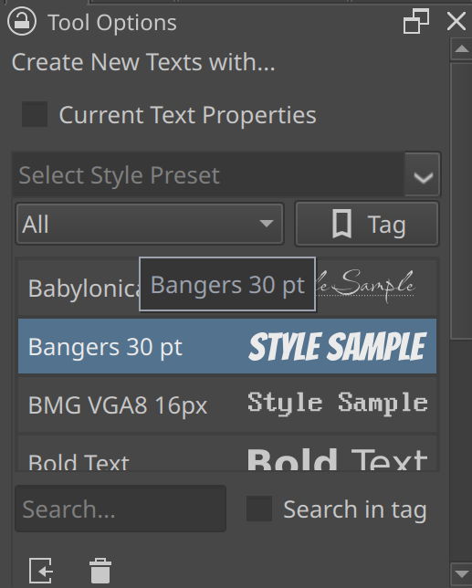This screenshot has height=588, width=472.
Task: Toggle Current Text Properties checkbox
Action: coord(35,114)
